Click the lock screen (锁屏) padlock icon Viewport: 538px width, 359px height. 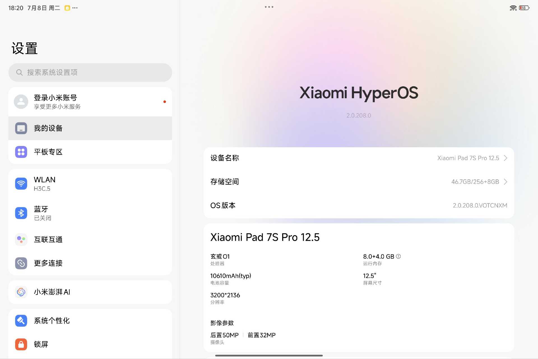21,344
